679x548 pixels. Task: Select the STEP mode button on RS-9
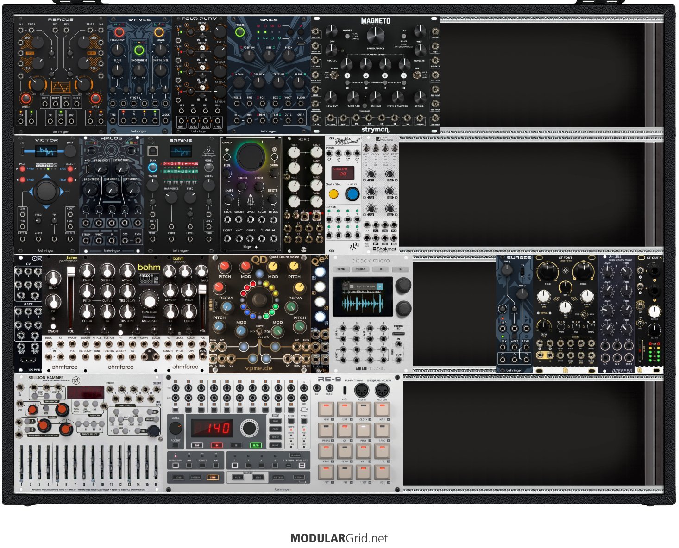[x=213, y=477]
